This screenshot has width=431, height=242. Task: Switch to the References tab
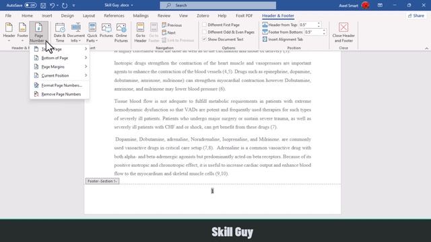(114, 15)
